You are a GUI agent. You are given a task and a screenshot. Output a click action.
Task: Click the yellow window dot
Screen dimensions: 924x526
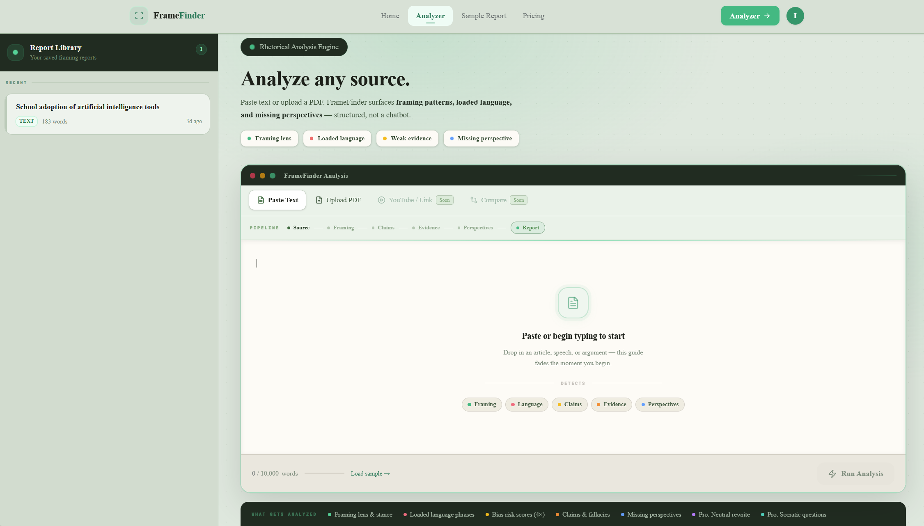(x=262, y=176)
